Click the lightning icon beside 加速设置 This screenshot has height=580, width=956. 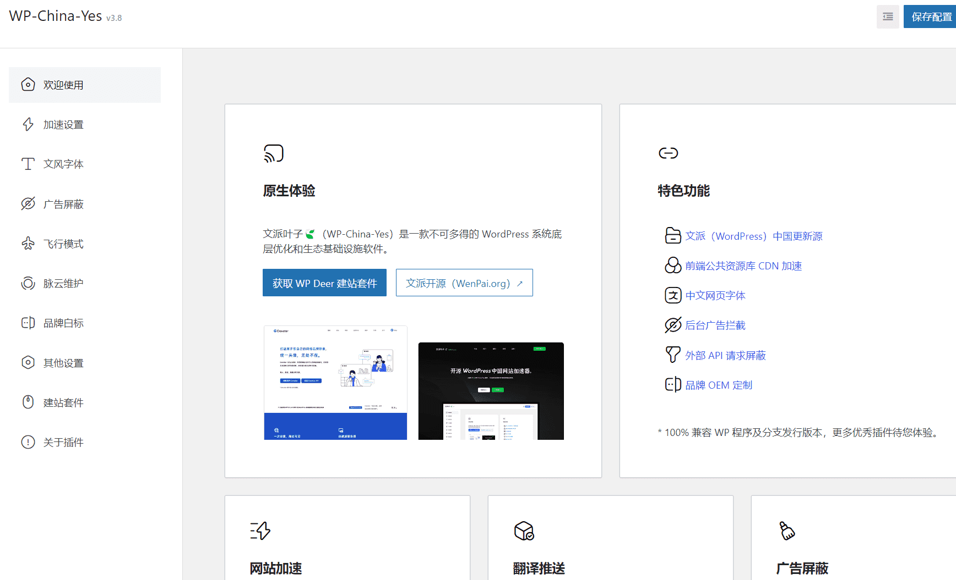[28, 124]
